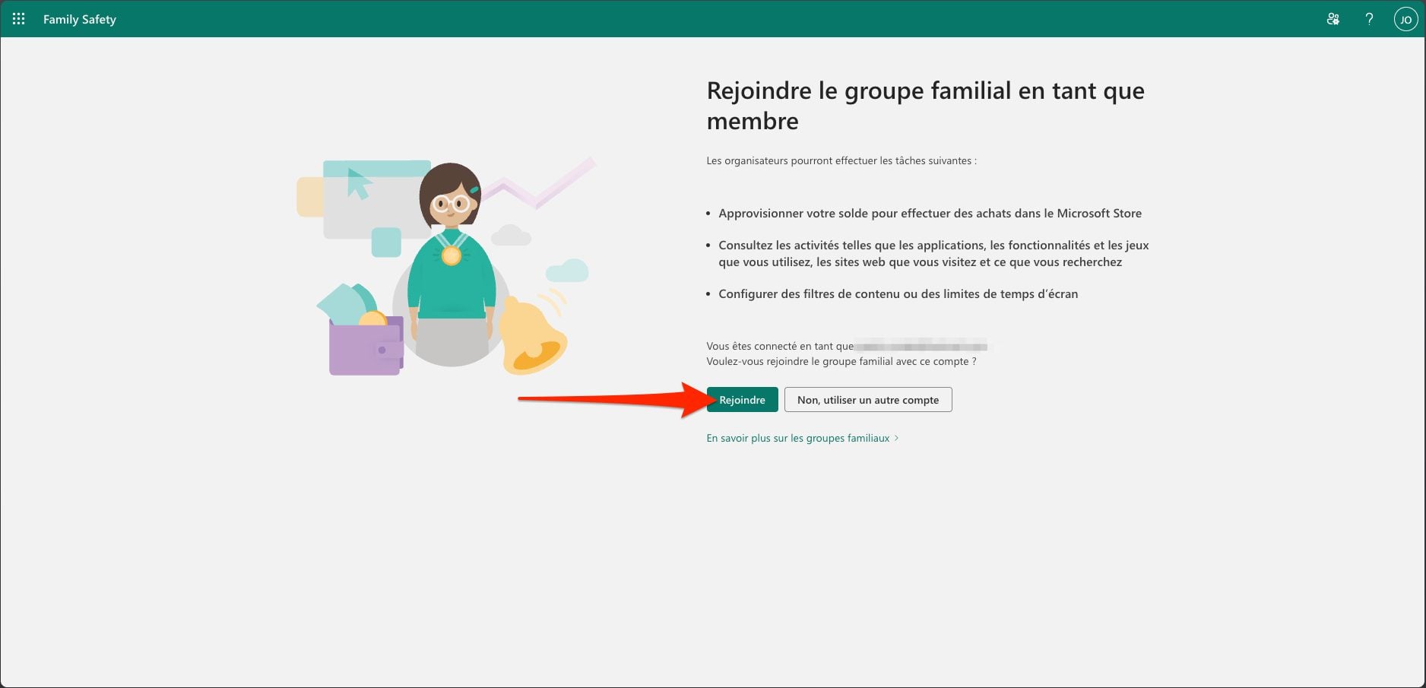1426x688 pixels.
Task: Click the family member illustration image
Action: click(x=446, y=266)
